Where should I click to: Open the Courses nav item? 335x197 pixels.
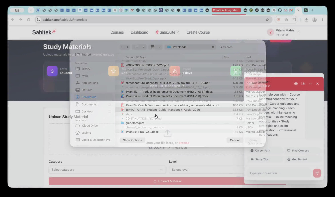[x=117, y=32]
